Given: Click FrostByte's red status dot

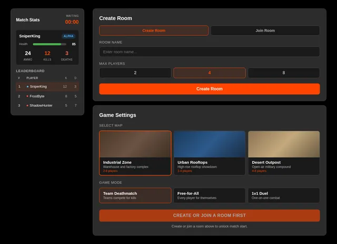Looking at the screenshot, I should 27,96.
